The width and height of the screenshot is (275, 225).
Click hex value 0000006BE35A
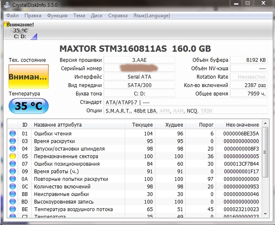click(241, 134)
